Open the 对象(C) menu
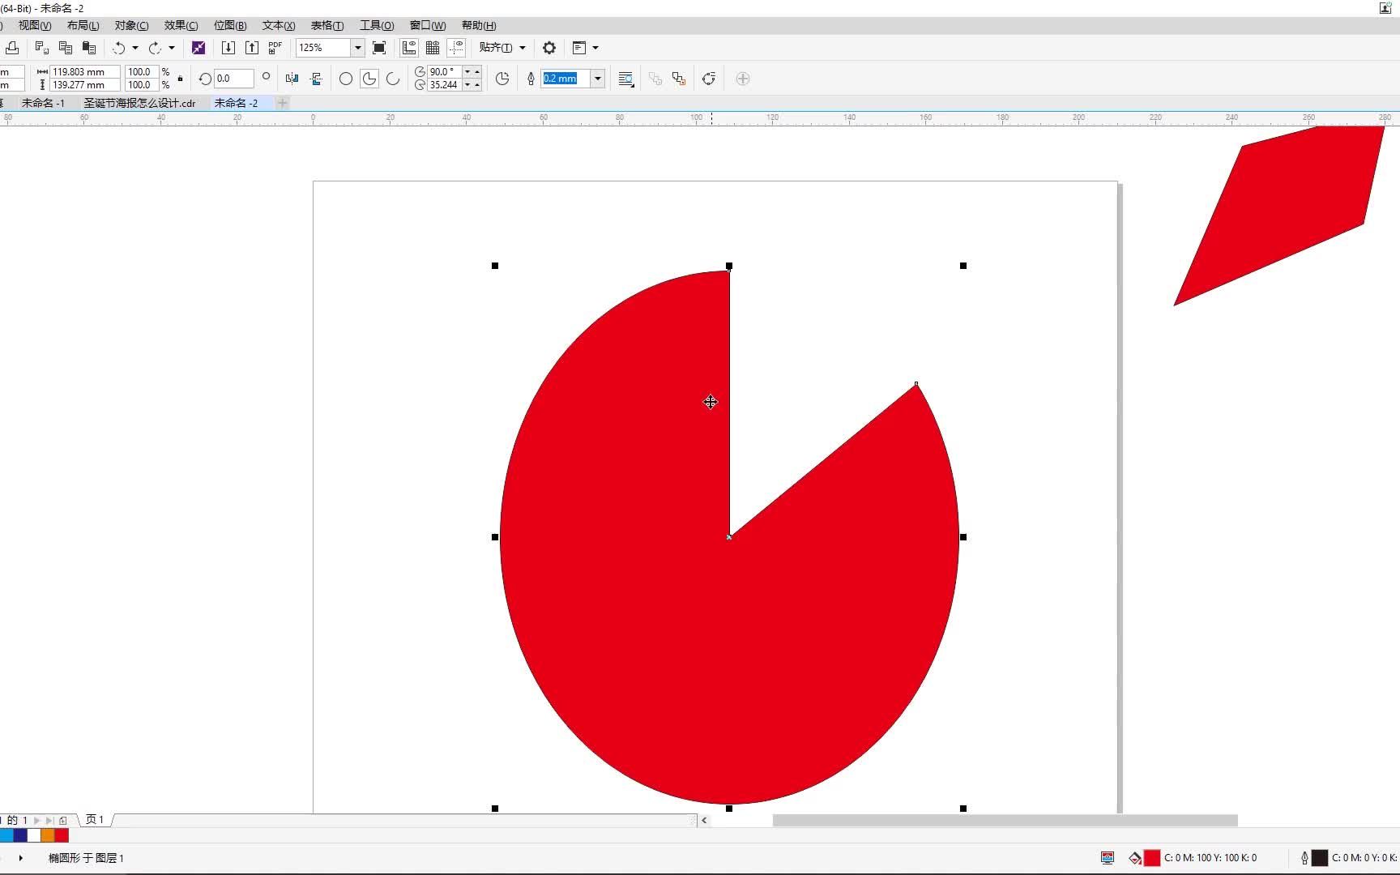 point(132,26)
